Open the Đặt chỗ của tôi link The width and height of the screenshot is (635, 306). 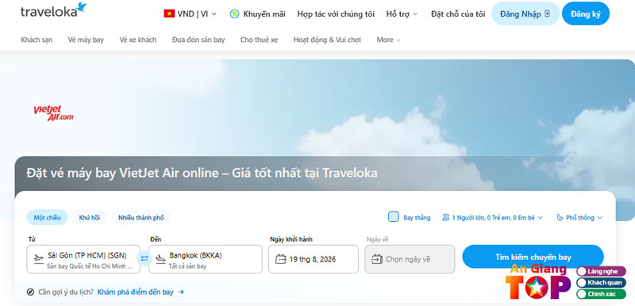click(x=458, y=13)
